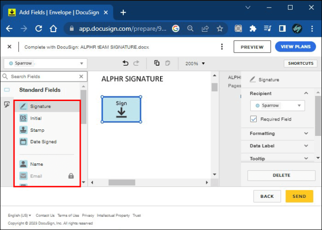This screenshot has width=322, height=230.
Task: Toggle the Required Field checkbox
Action: click(253, 119)
